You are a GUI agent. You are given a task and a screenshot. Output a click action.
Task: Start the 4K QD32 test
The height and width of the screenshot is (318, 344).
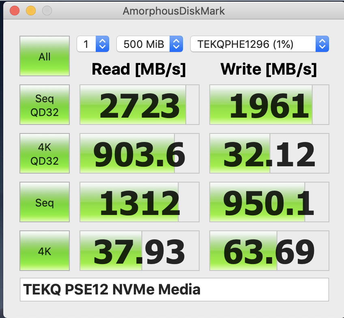[45, 153]
